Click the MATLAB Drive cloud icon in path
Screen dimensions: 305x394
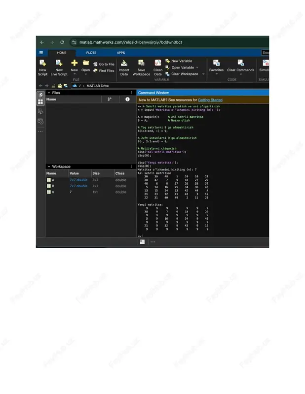pyautogui.click(x=75, y=86)
